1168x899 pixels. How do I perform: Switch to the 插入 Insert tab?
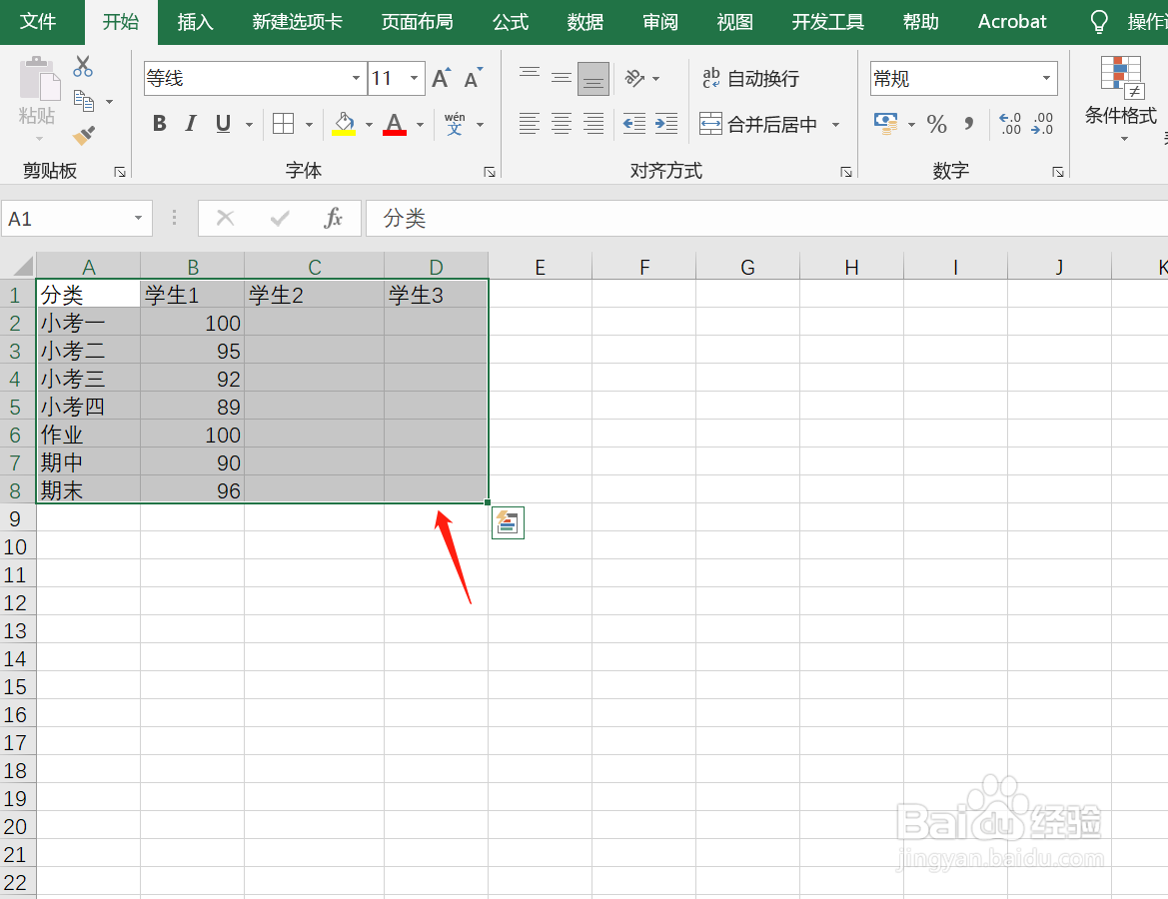tap(195, 22)
